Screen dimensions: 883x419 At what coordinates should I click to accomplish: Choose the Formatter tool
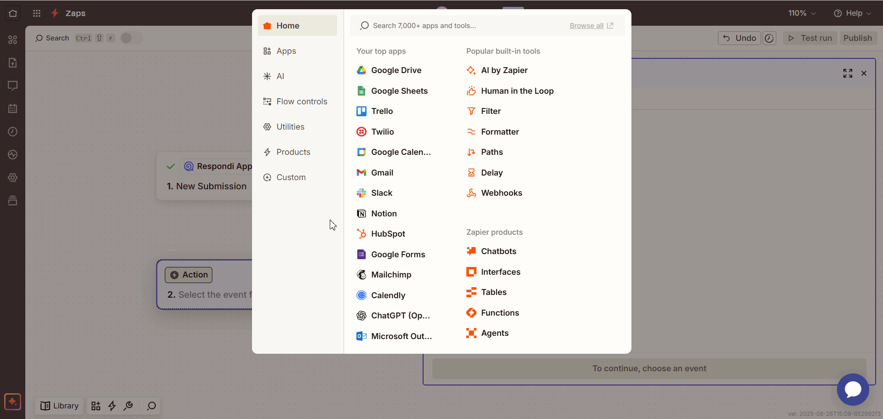[493, 132]
